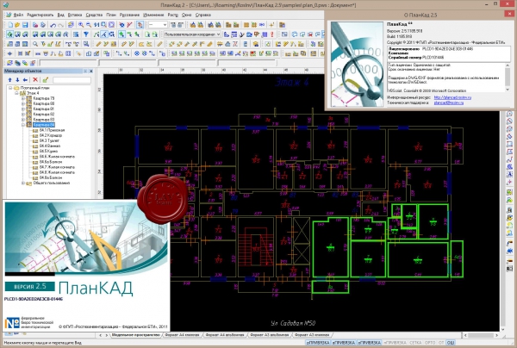The image size is (517, 348).
Task: Click the Zoom Out magnifier icon
Action: pyautogui.click(x=89, y=25)
